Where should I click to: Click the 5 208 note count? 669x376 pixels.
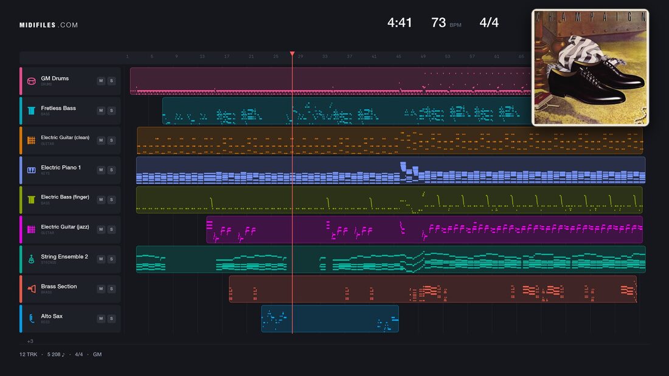[x=56, y=354]
